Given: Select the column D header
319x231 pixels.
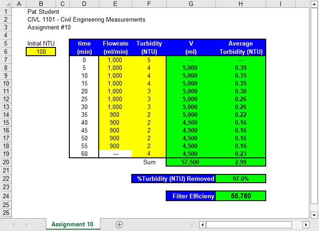Looking at the screenshot, I should coord(84,4).
